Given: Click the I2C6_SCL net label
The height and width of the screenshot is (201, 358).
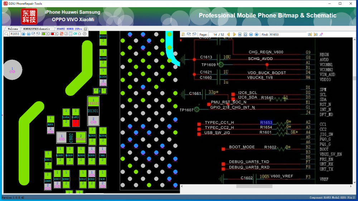Looking at the screenshot, I should coord(247,93).
